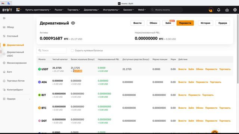Expand Web3 dropdown menu
239x134 pixels.
point(142,10)
